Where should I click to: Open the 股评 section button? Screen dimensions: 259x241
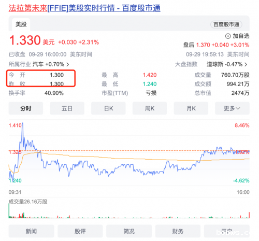click(x=80, y=231)
